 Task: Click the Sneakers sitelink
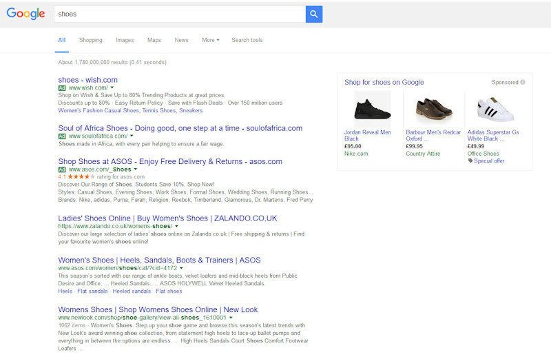191,110
